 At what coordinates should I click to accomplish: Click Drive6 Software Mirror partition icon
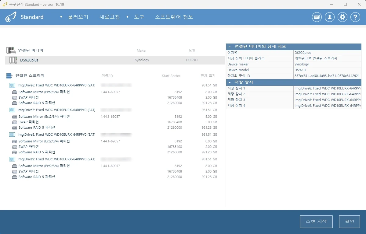pyautogui.click(x=14, y=92)
